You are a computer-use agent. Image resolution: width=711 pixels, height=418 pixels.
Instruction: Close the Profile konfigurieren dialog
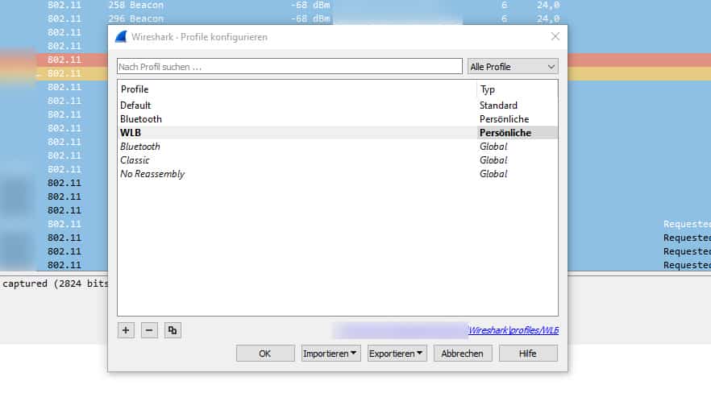[x=555, y=36]
